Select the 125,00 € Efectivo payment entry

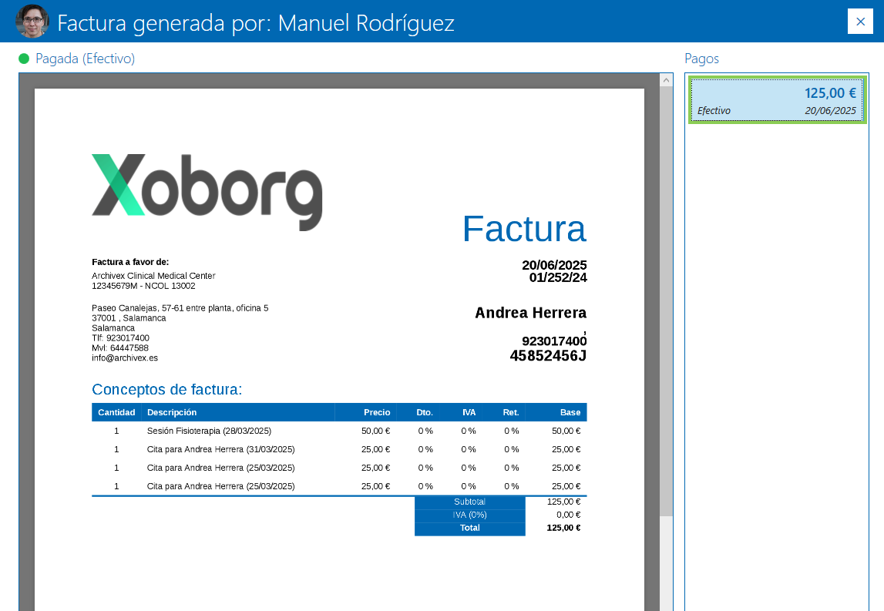click(776, 99)
